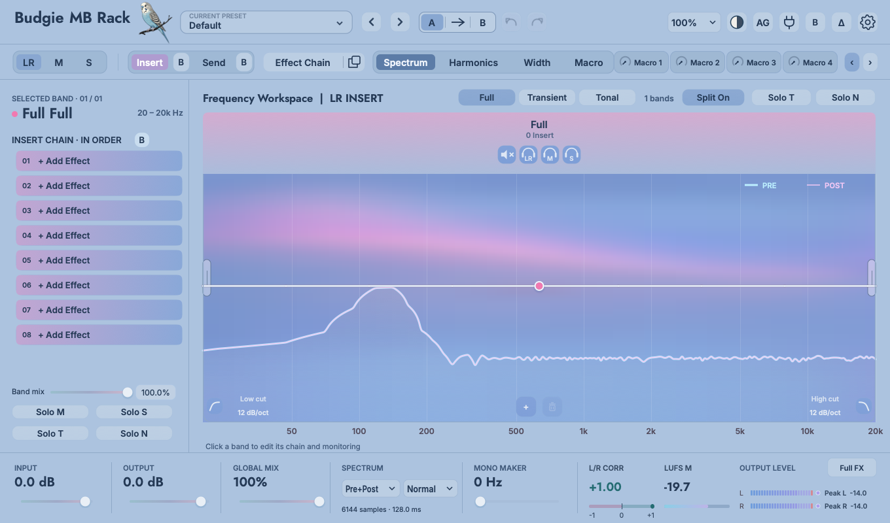The width and height of the screenshot is (890, 523).
Task: Toggle Split On button
Action: pos(713,97)
